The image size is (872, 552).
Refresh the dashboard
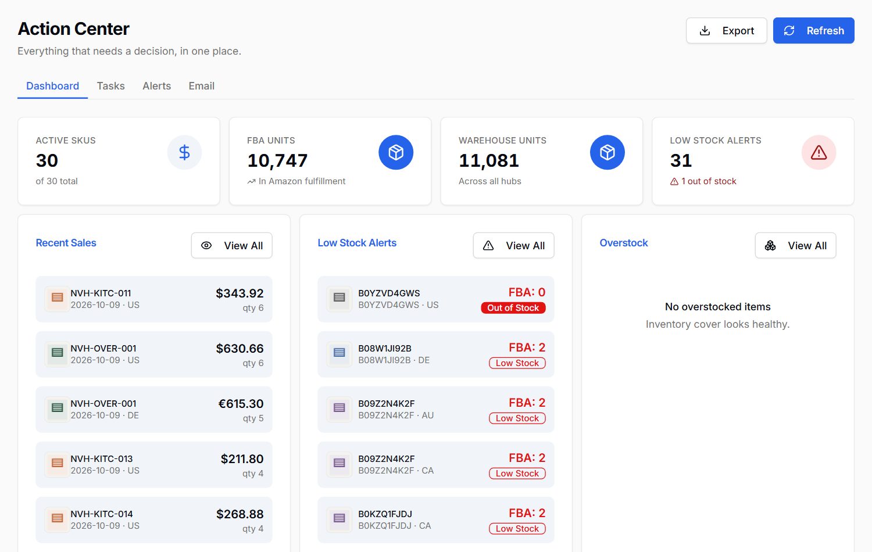[x=813, y=31]
